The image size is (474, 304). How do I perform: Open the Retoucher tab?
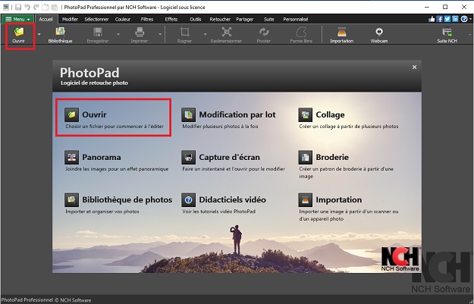[220, 19]
